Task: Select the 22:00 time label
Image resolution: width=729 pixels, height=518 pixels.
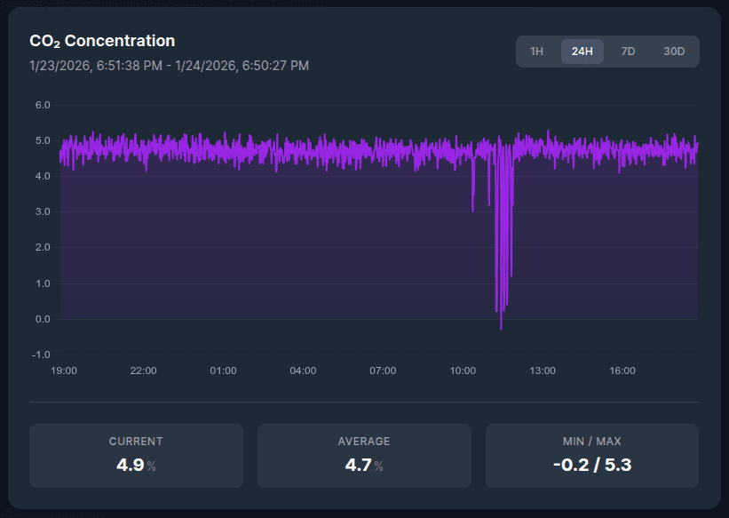Action: click(x=143, y=371)
